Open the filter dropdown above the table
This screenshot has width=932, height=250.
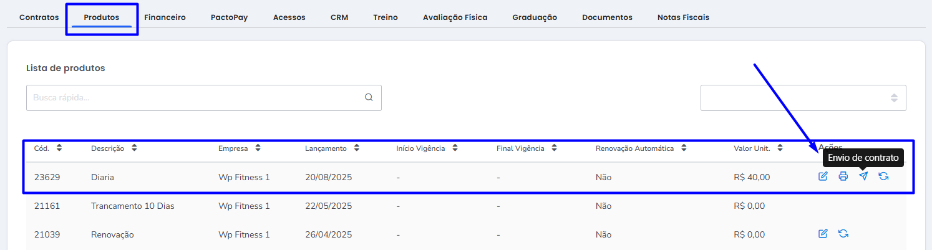[x=803, y=98]
